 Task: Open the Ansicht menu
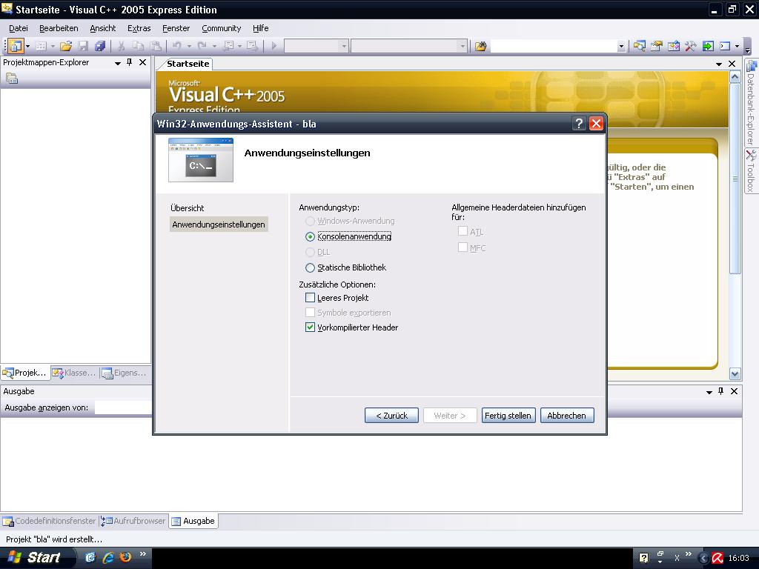coord(102,28)
